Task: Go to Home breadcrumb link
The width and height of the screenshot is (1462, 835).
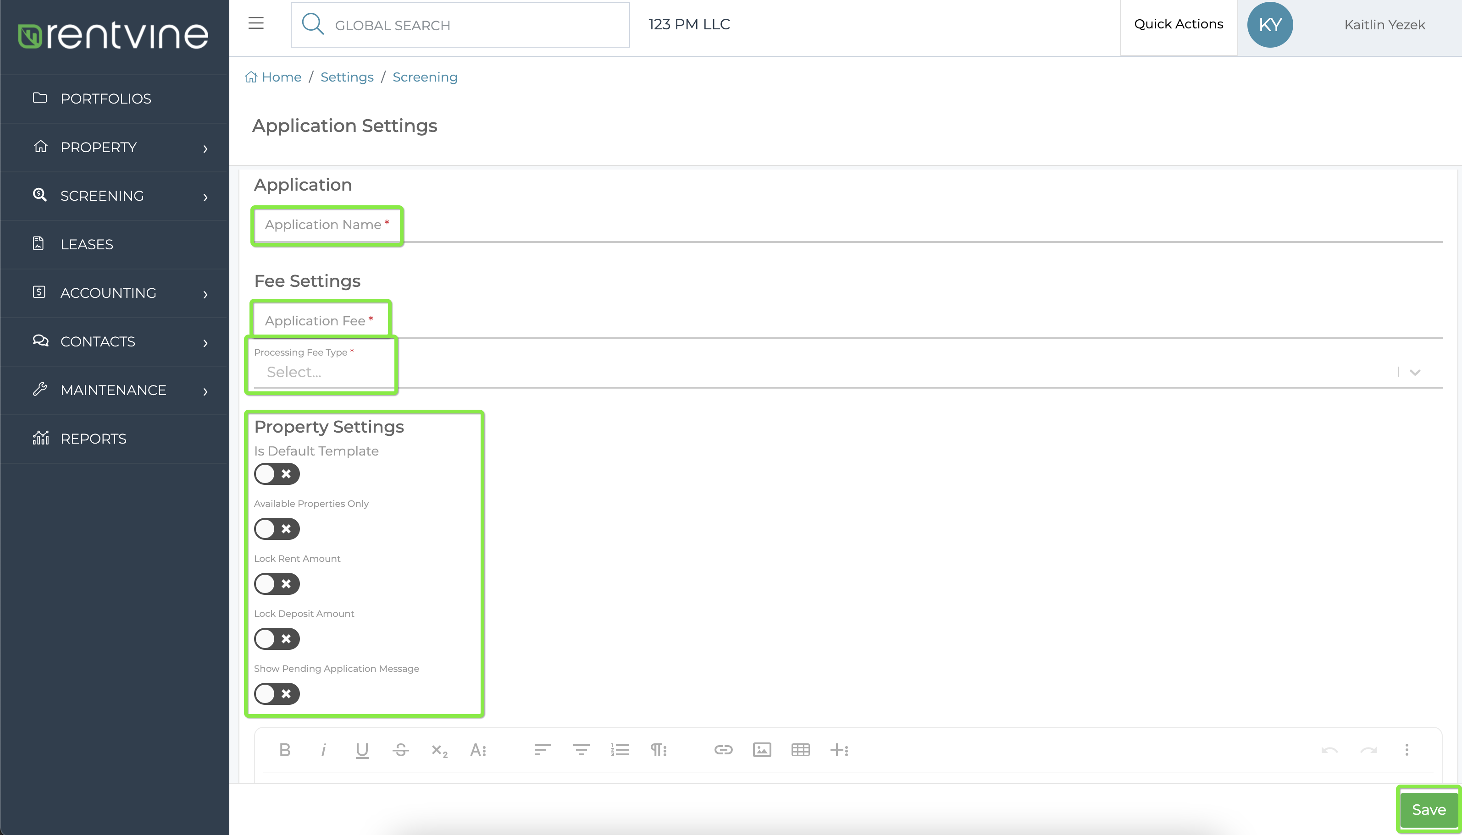Action: tap(281, 77)
